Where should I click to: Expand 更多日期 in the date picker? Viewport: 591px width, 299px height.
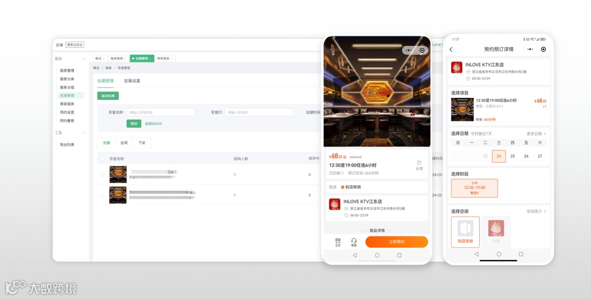[536, 134]
